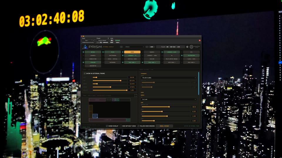
Task: Uncheck the SHOW OVERLAY checkbox
Action: coord(107,126)
